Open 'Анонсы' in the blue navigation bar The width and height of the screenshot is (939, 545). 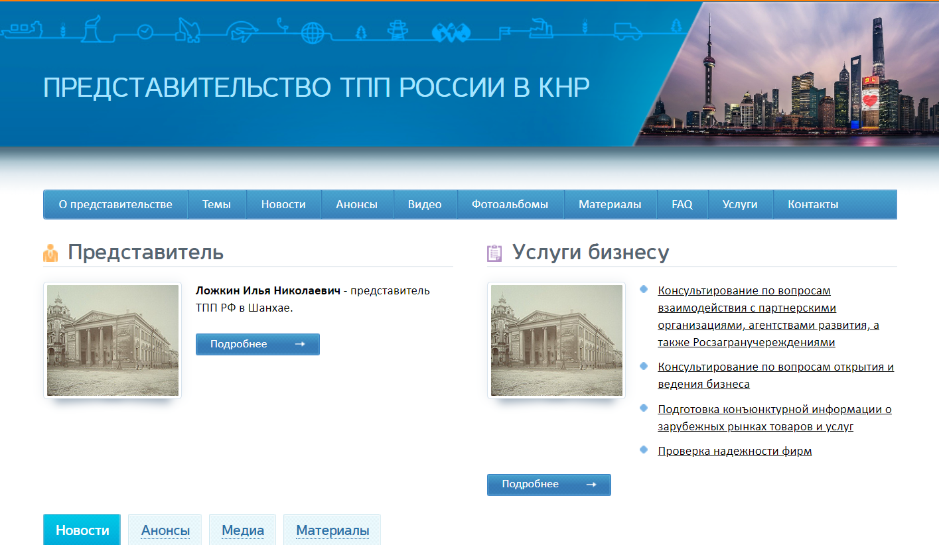[x=357, y=204]
